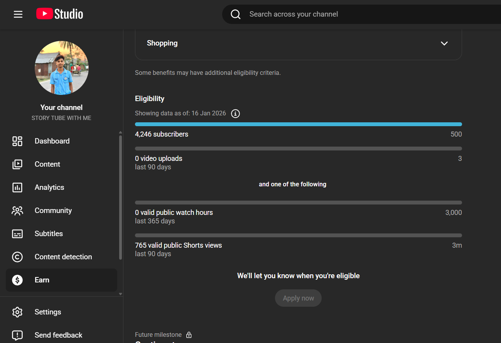Click the YouTube Studio logo
This screenshot has height=343, width=501.
pyautogui.click(x=60, y=14)
